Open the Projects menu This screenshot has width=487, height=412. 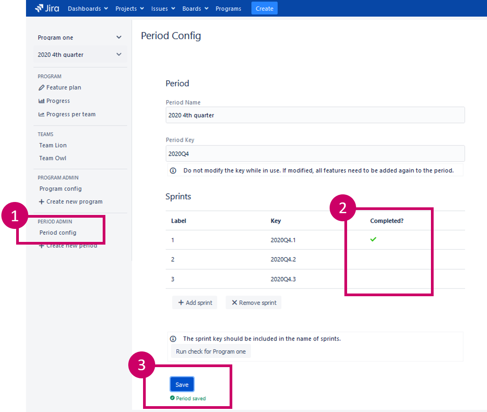(x=129, y=9)
